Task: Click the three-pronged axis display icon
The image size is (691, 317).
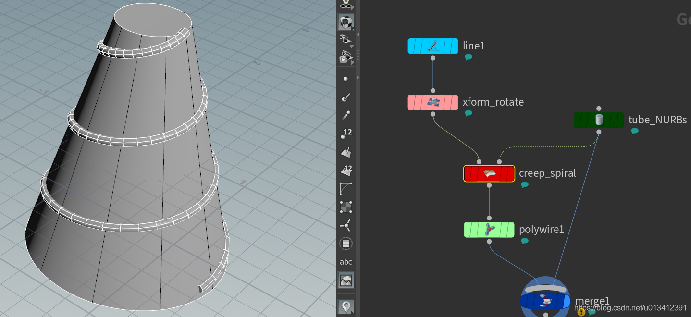Action: coord(346,225)
